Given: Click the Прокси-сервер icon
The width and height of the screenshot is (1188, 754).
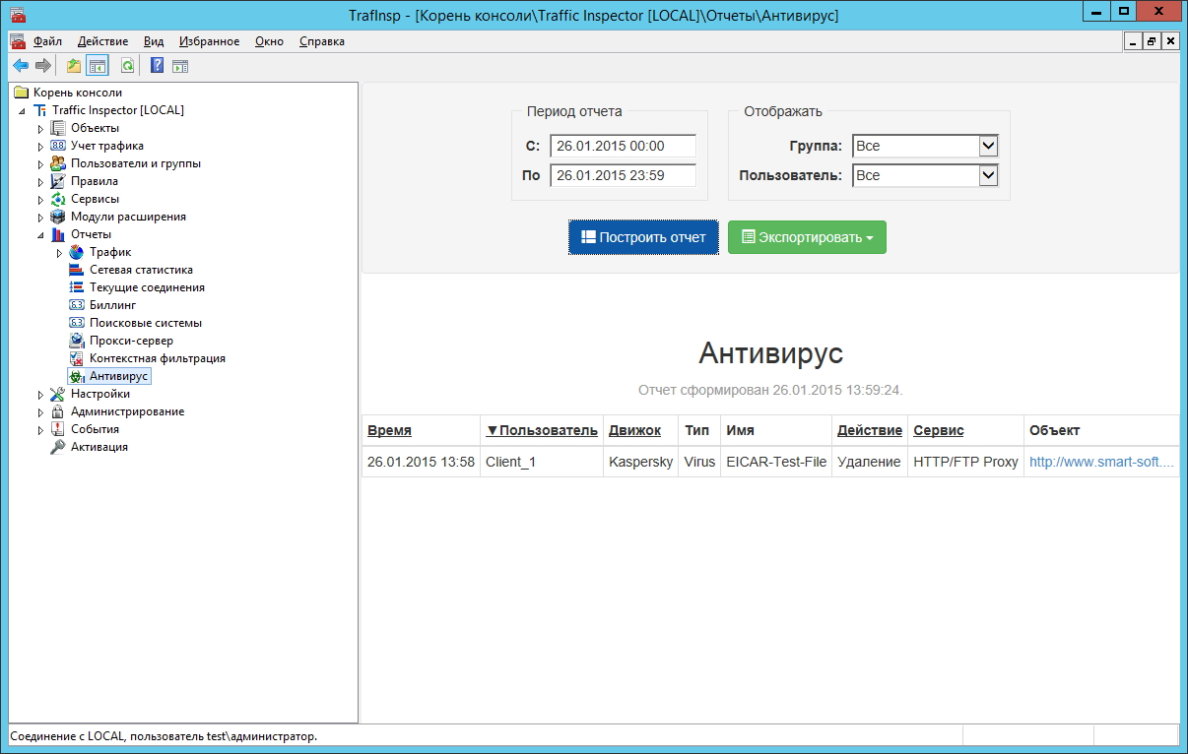Looking at the screenshot, I should 77,341.
